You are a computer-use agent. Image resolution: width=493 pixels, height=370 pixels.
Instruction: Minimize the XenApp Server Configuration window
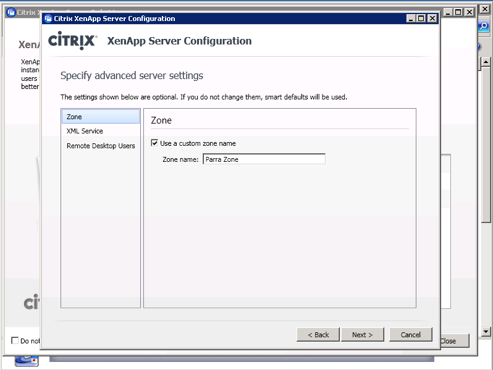point(411,19)
